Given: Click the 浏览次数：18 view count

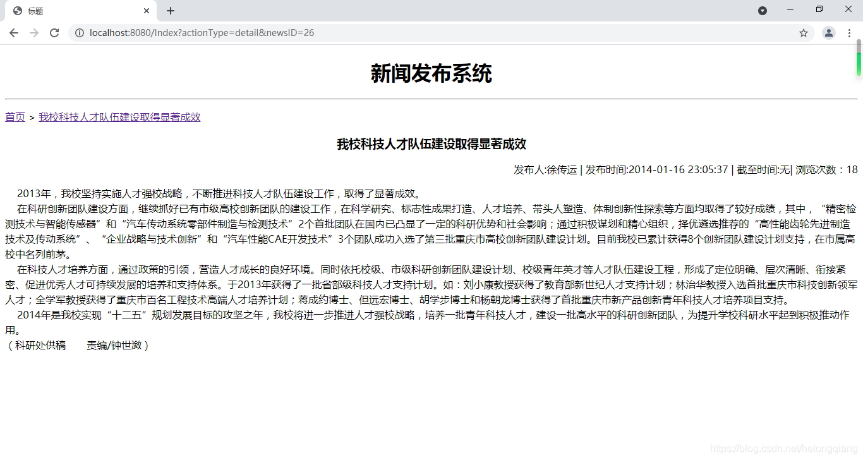Looking at the screenshot, I should click(826, 169).
